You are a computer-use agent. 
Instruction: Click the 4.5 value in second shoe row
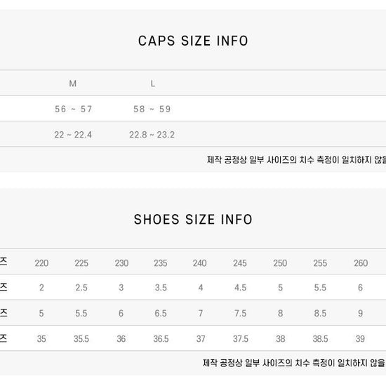240,288
